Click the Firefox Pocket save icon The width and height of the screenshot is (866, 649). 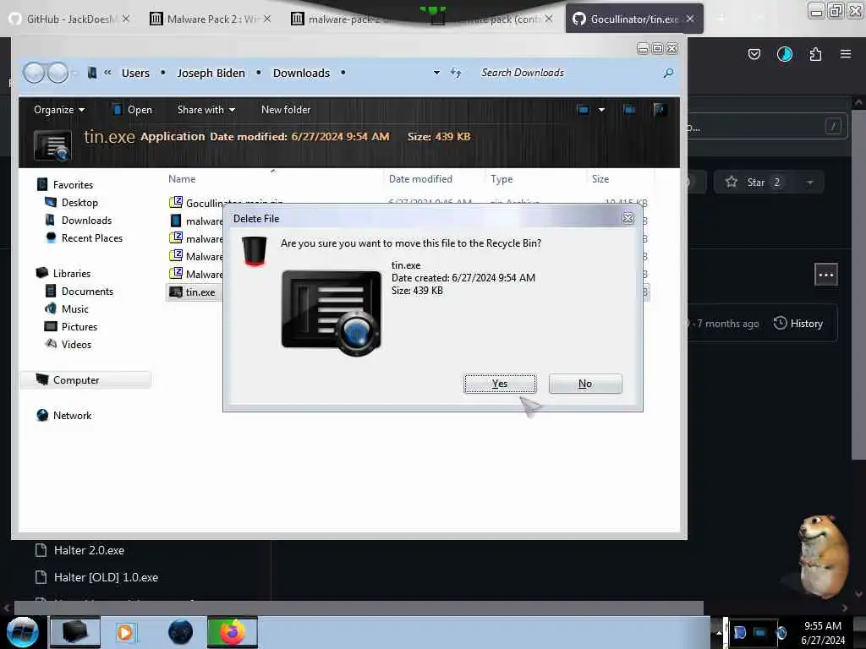754,54
